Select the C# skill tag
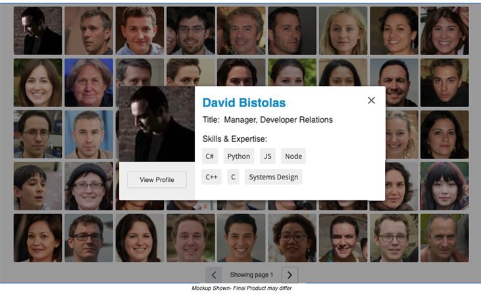 point(210,156)
